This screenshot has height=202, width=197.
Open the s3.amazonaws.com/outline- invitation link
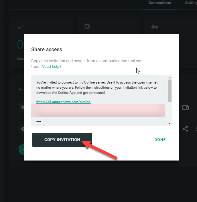click(x=64, y=102)
